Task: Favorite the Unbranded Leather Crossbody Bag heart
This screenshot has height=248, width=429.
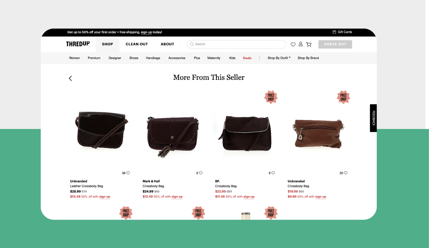Action: click(128, 173)
